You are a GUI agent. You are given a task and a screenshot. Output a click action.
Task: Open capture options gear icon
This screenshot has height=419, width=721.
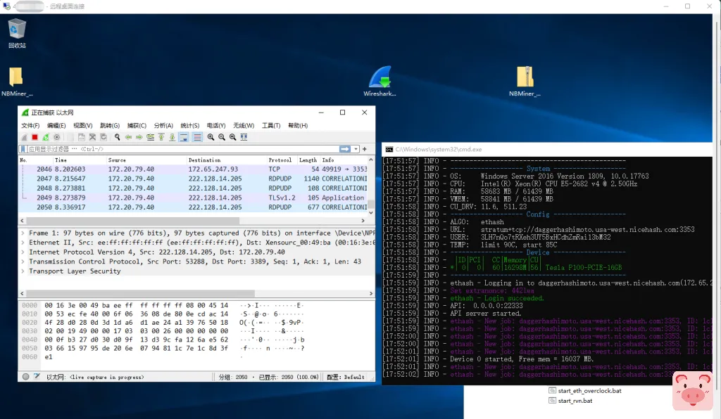pyautogui.click(x=57, y=137)
